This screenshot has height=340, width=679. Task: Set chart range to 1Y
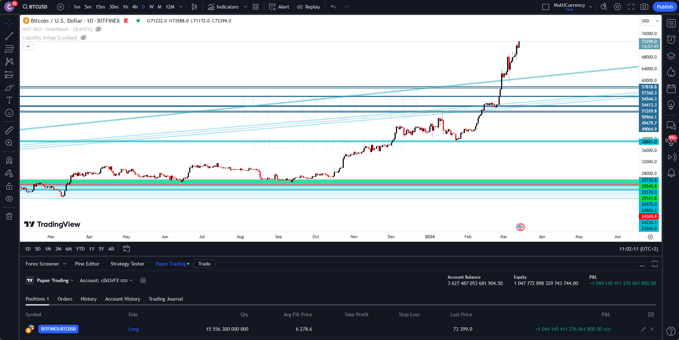pyautogui.click(x=92, y=249)
